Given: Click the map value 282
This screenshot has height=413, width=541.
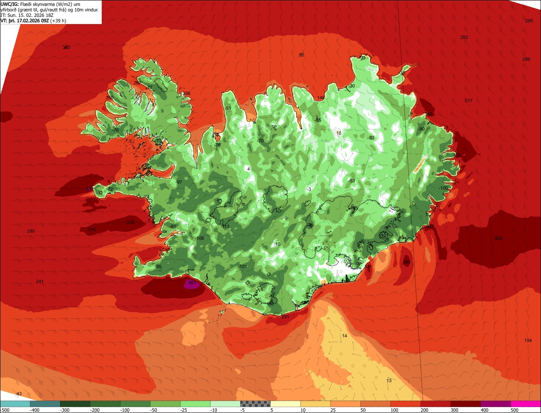Looking at the screenshot, I should (464, 37).
